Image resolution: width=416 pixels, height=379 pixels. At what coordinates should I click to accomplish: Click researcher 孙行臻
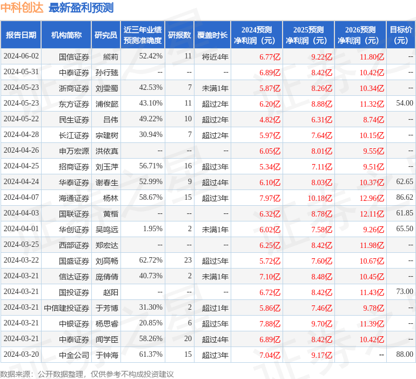click(x=107, y=73)
